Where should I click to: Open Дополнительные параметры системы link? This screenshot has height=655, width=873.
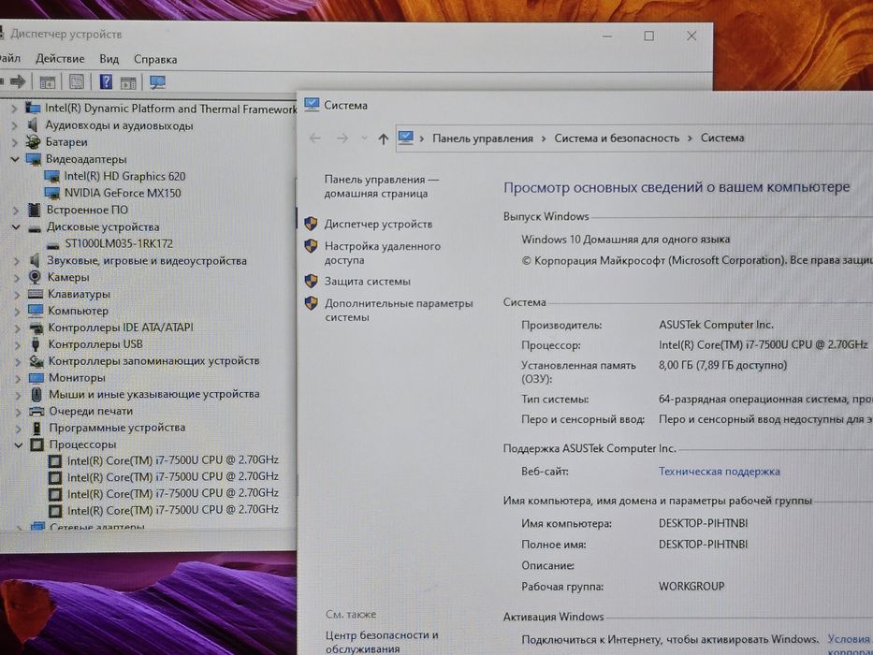(x=399, y=311)
